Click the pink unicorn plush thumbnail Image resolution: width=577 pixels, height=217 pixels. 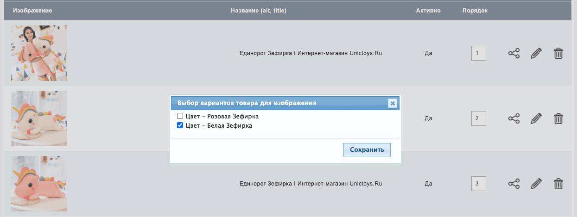39,184
